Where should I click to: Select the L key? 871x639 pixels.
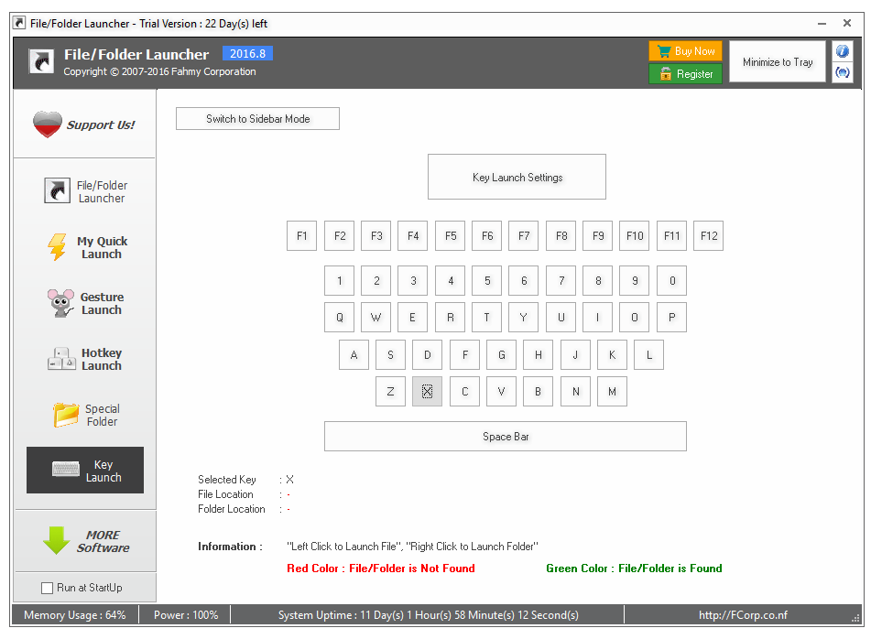click(648, 355)
